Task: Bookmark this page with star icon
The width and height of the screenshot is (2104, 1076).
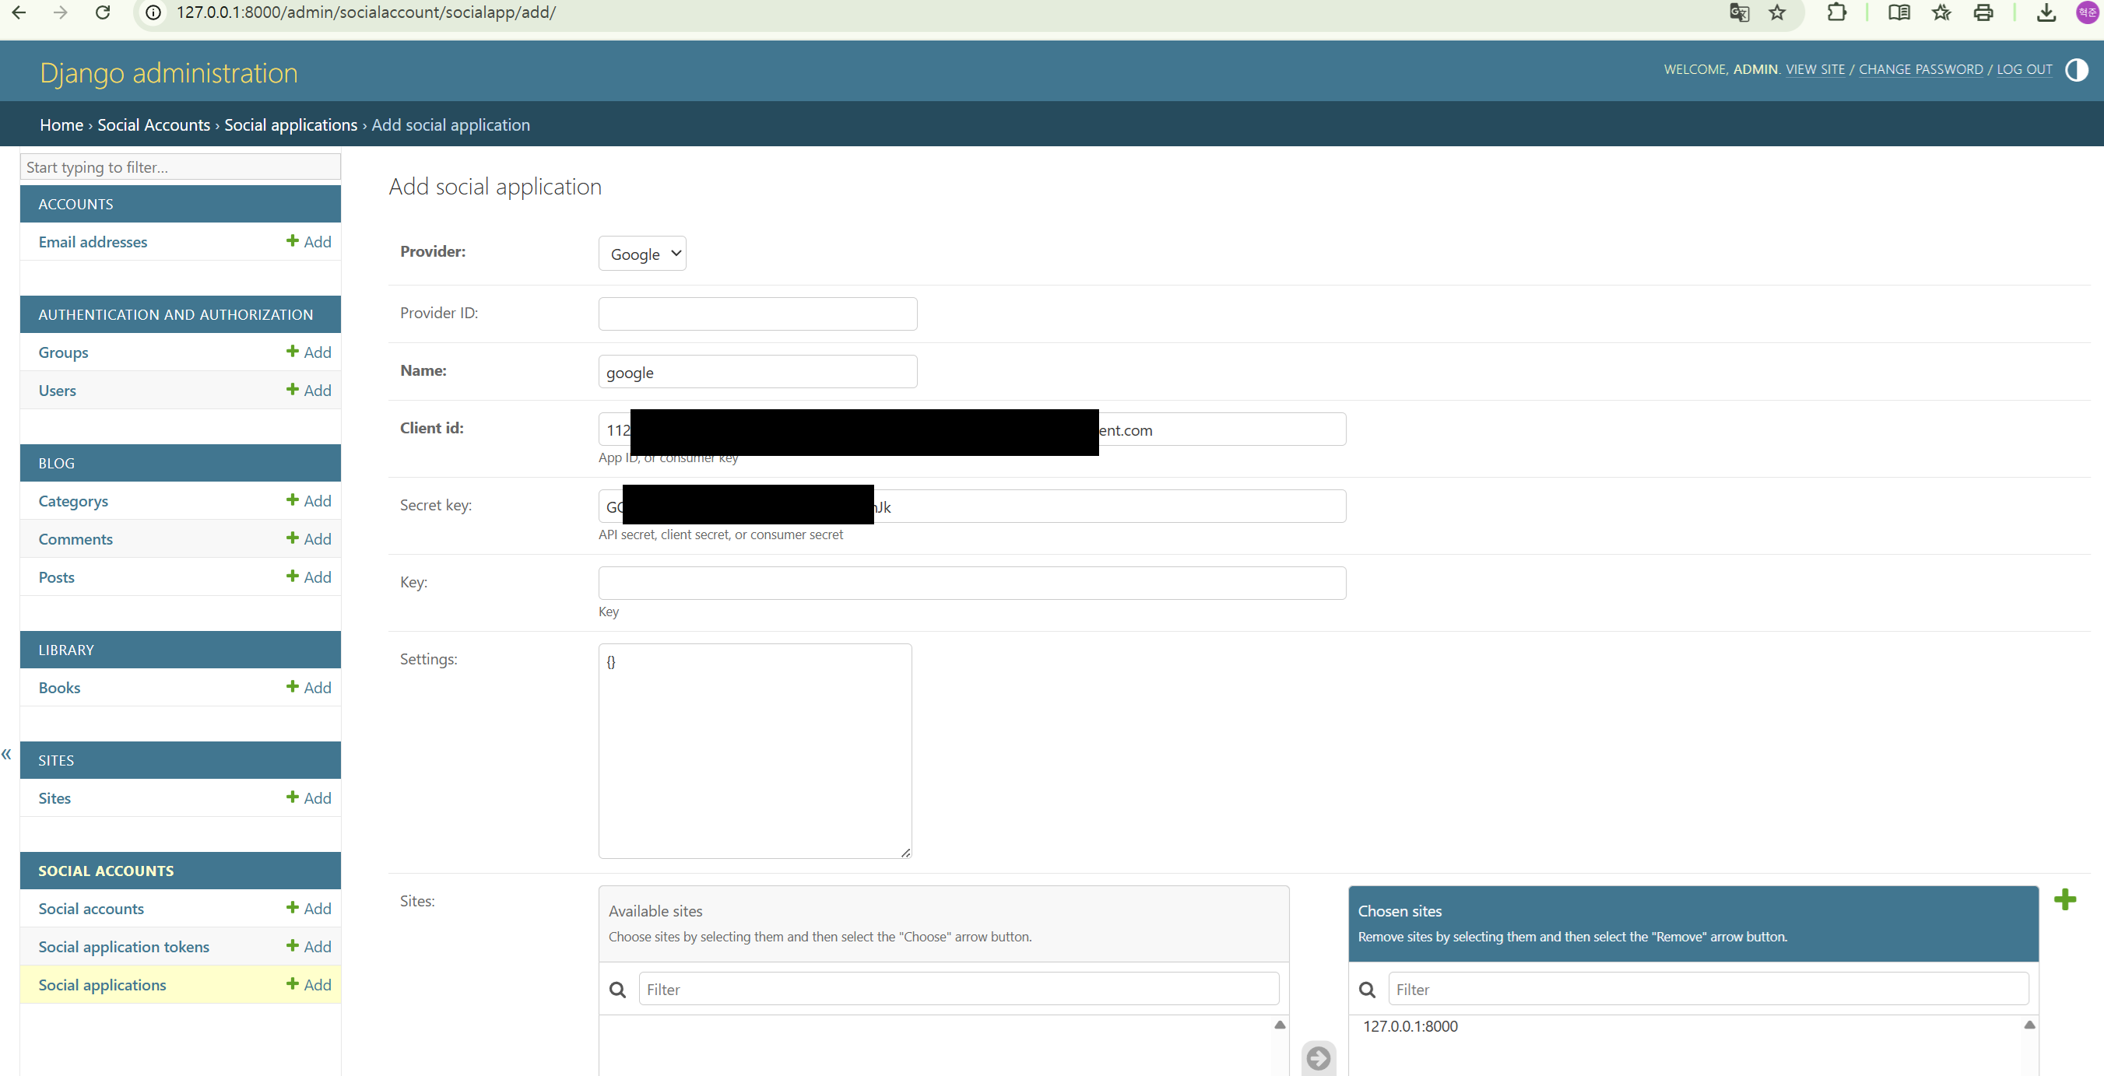Action: coord(1777,12)
